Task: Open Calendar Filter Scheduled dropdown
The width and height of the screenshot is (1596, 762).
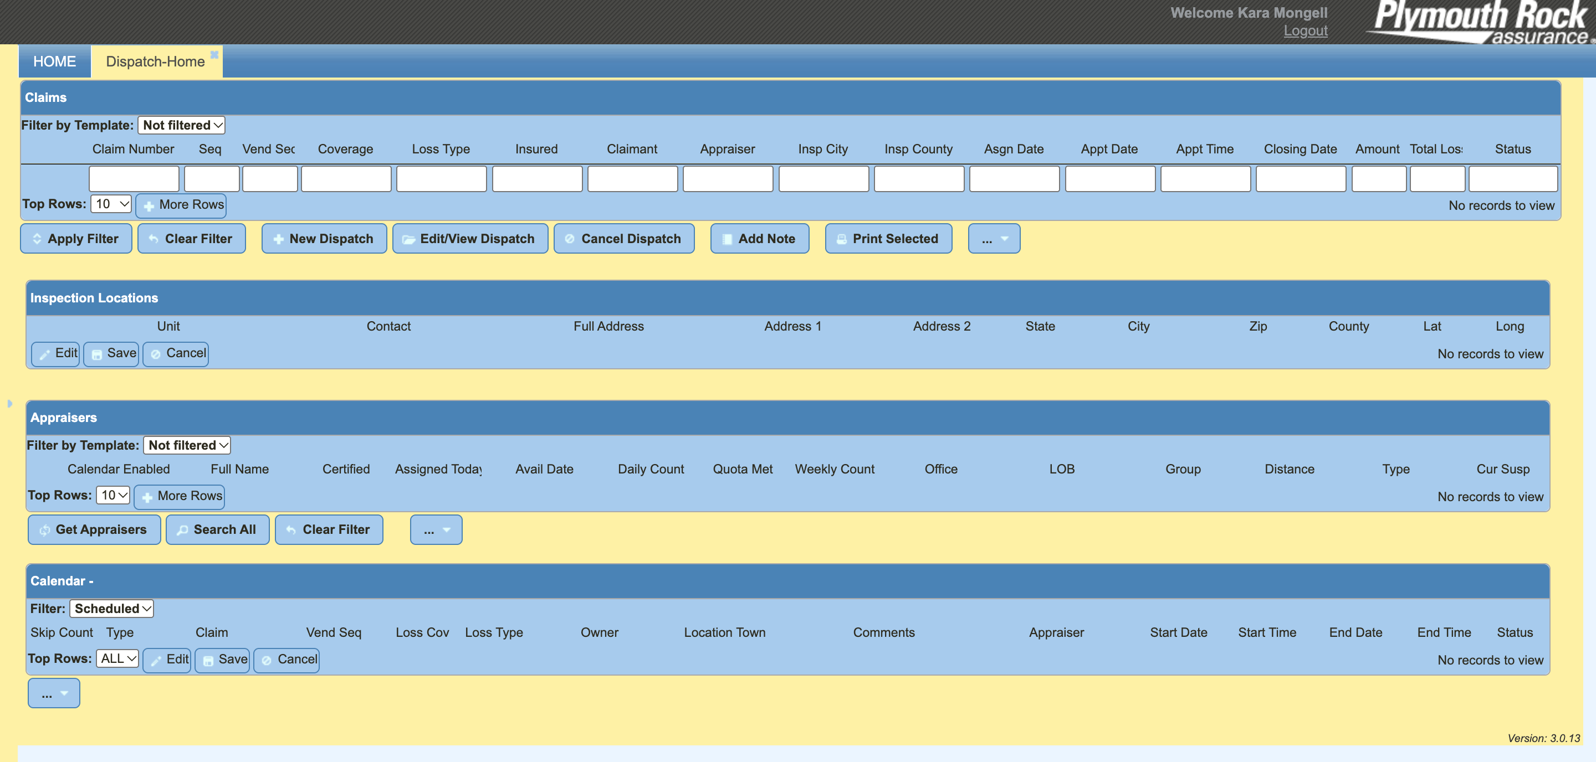Action: point(111,609)
